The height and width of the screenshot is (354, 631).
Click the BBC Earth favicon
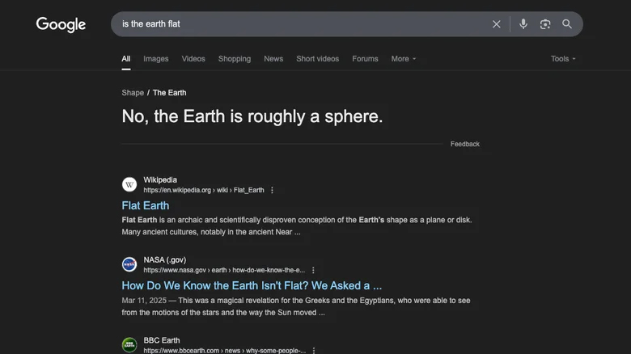pos(129,345)
